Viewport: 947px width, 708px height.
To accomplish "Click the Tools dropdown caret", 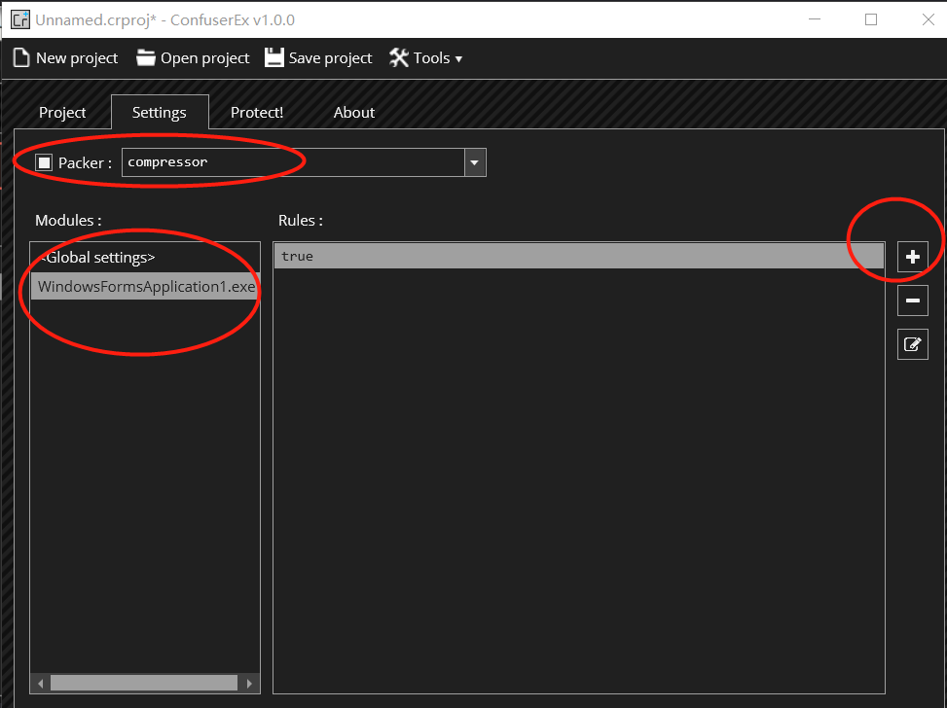I will [x=458, y=59].
